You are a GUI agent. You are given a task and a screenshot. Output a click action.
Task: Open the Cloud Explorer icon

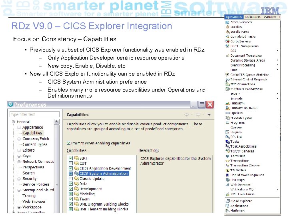(227, 201)
